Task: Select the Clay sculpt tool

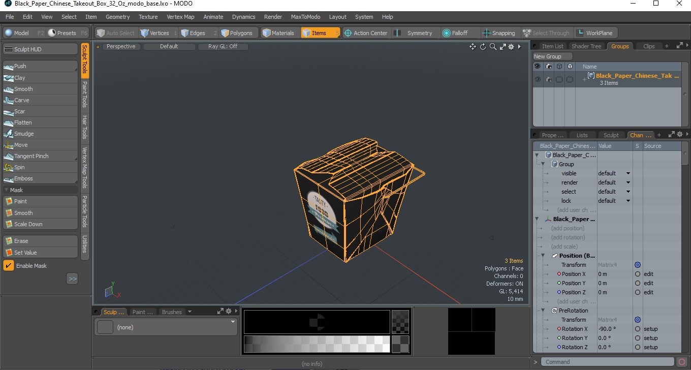Action: click(41, 78)
